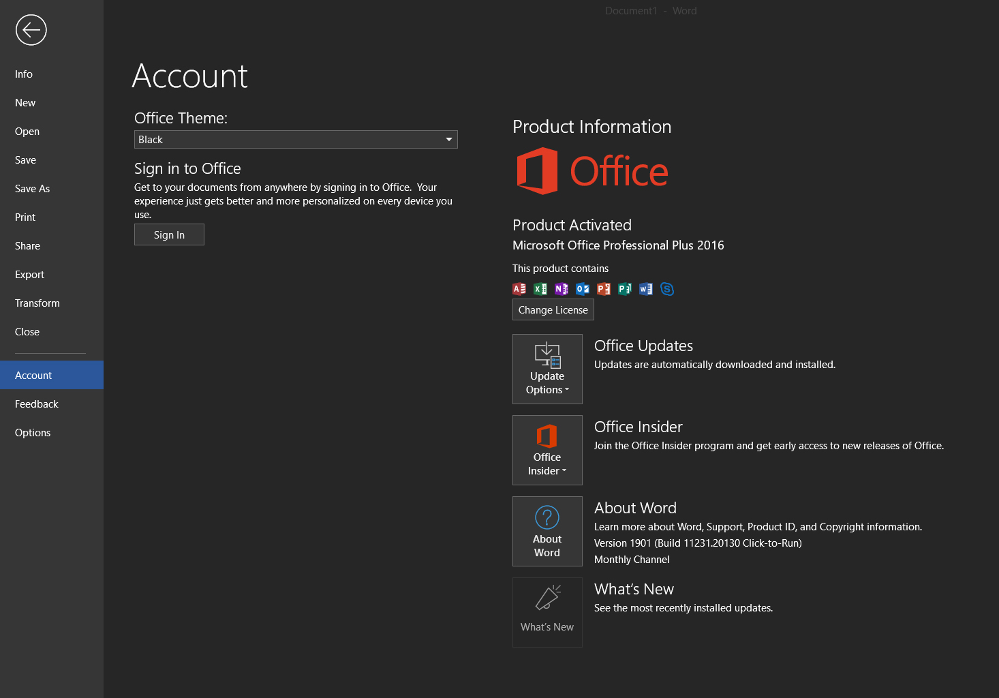Open Options from the left sidebar
999x698 pixels.
pos(33,433)
